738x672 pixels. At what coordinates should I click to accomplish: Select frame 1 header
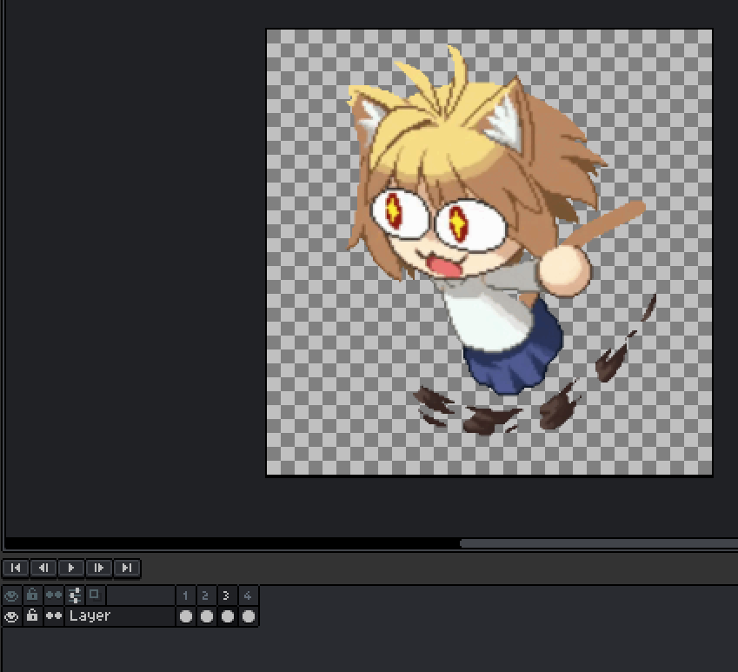tap(186, 595)
